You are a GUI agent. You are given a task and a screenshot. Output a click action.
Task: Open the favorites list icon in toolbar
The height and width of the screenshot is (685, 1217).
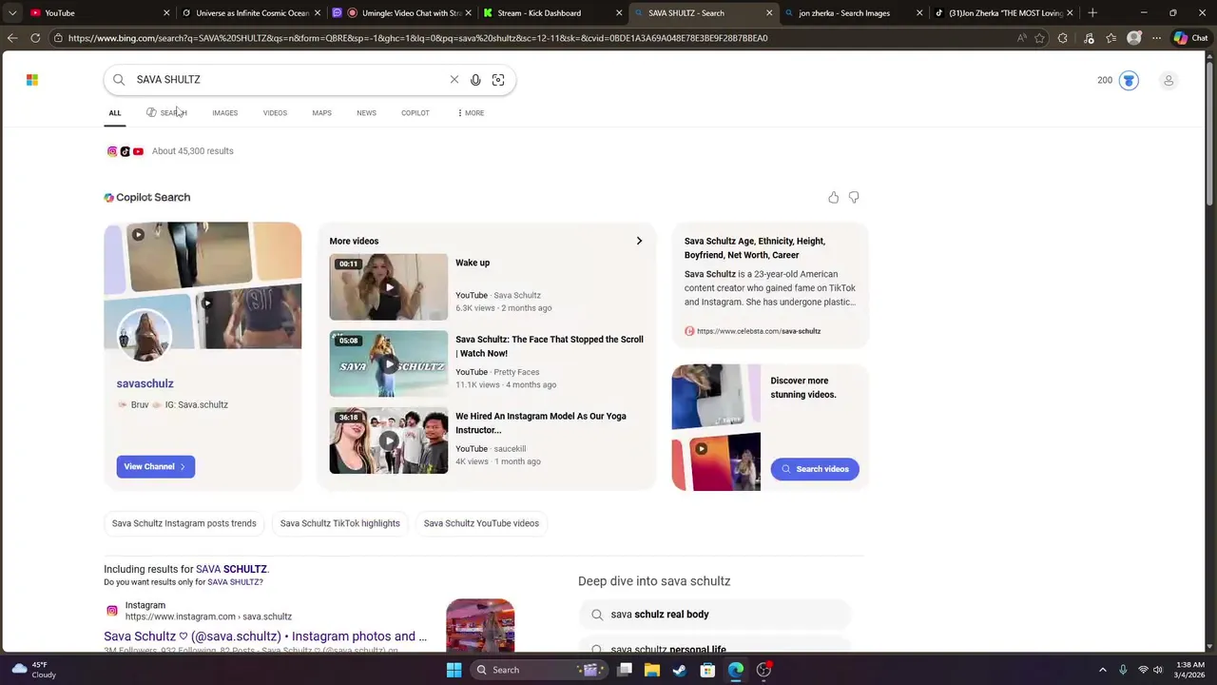(1111, 38)
